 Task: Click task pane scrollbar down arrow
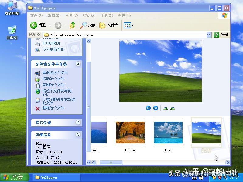pos(88,163)
